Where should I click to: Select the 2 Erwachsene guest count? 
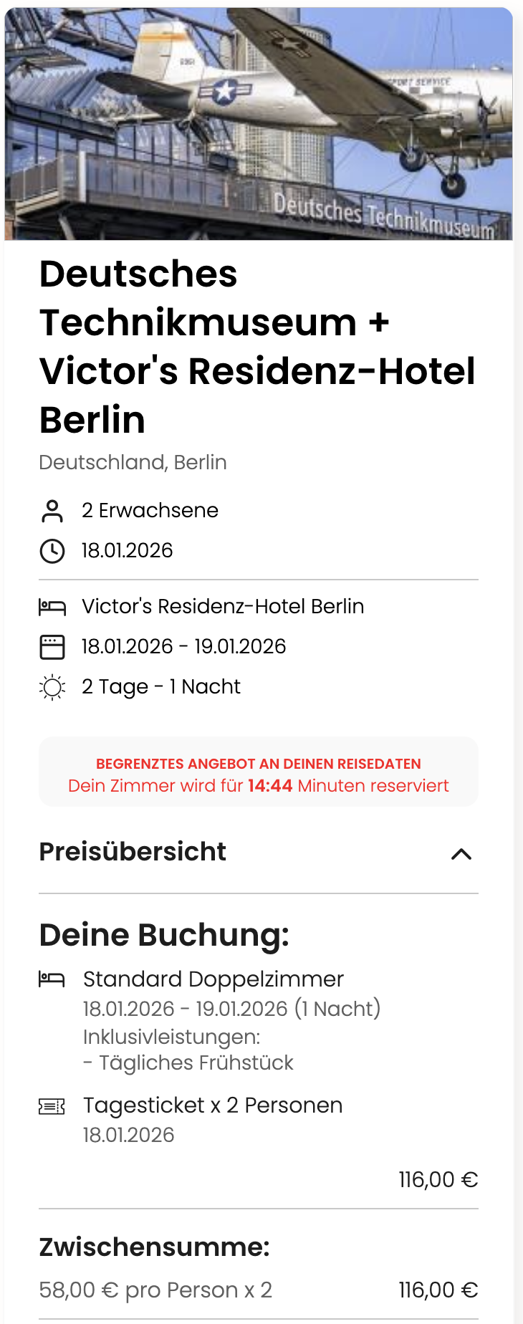[x=150, y=511]
